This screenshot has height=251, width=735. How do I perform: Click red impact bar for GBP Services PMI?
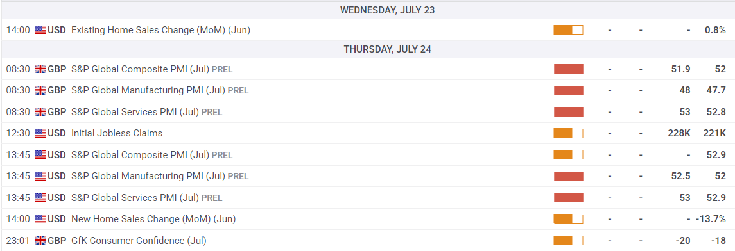tap(568, 111)
